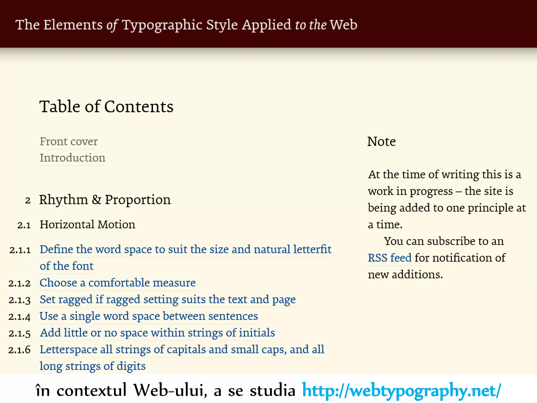This screenshot has width=537, height=403.
Task: Open the Introduction link
Action: click(72, 158)
